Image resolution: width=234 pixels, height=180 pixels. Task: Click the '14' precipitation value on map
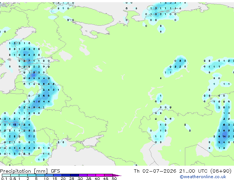tap(224, 137)
